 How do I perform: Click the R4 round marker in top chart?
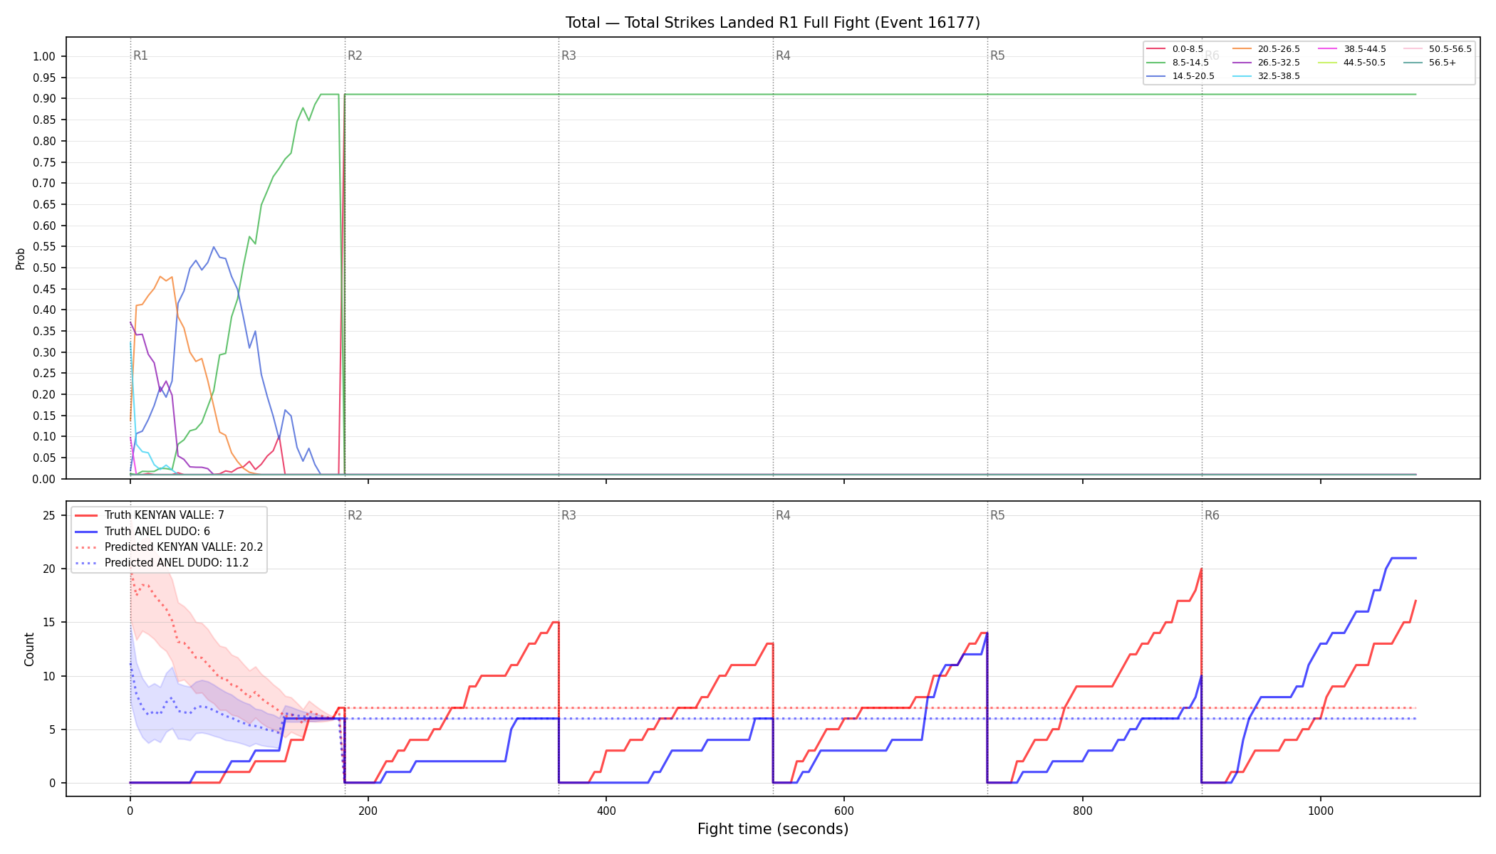pos(783,56)
